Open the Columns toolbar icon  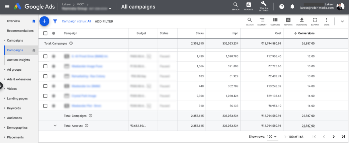[275, 21]
